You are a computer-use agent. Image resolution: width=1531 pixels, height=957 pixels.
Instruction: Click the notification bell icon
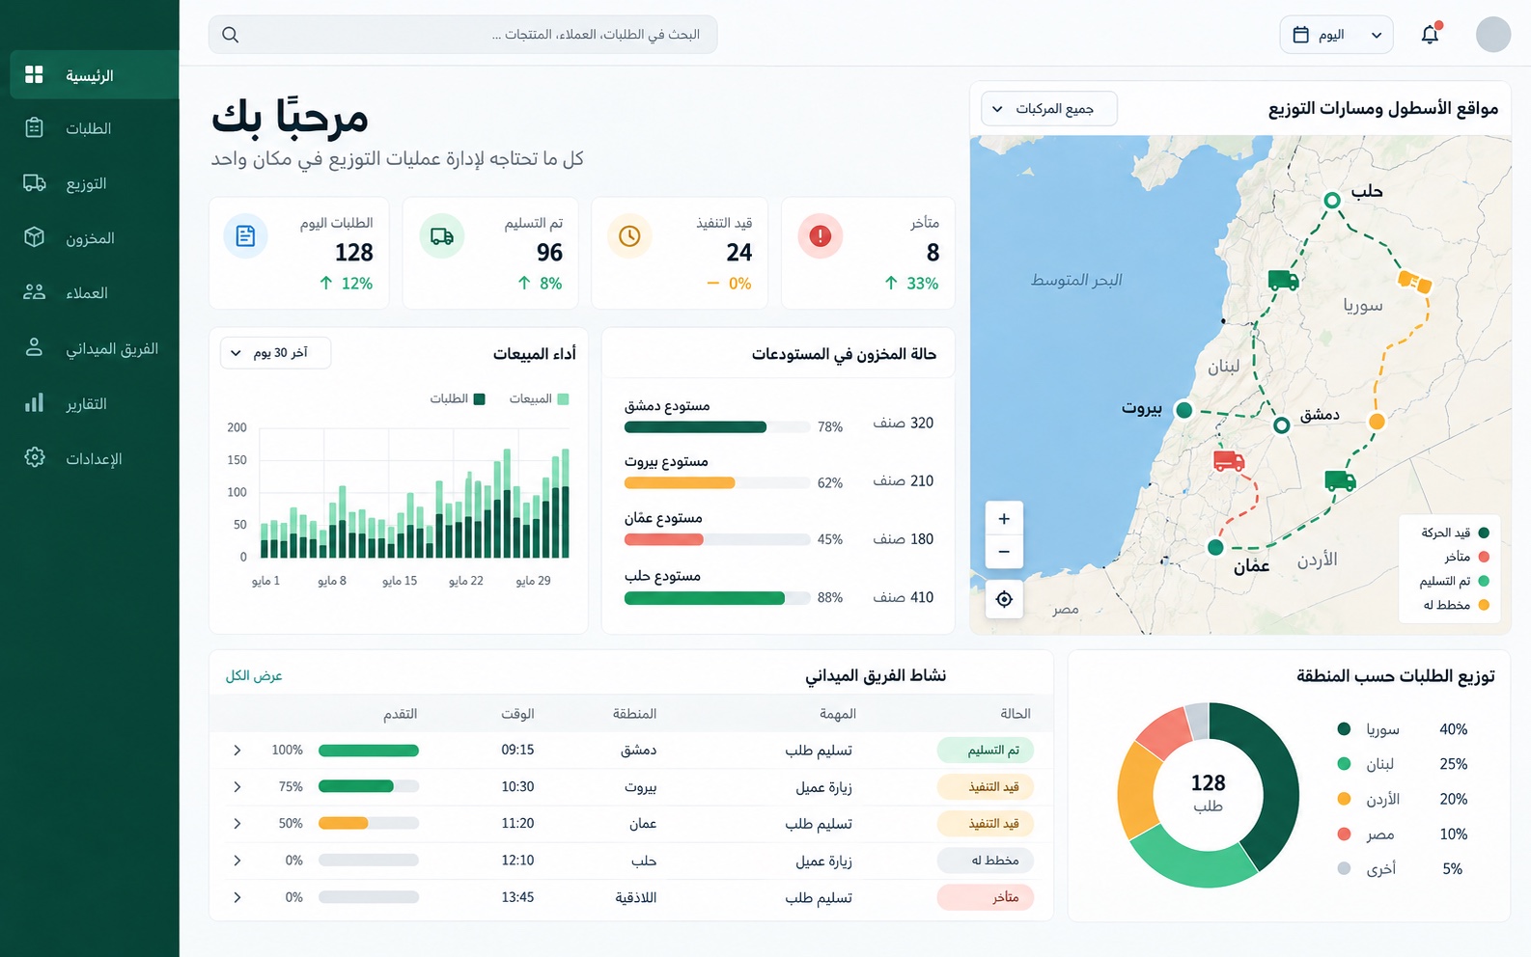[x=1430, y=35]
